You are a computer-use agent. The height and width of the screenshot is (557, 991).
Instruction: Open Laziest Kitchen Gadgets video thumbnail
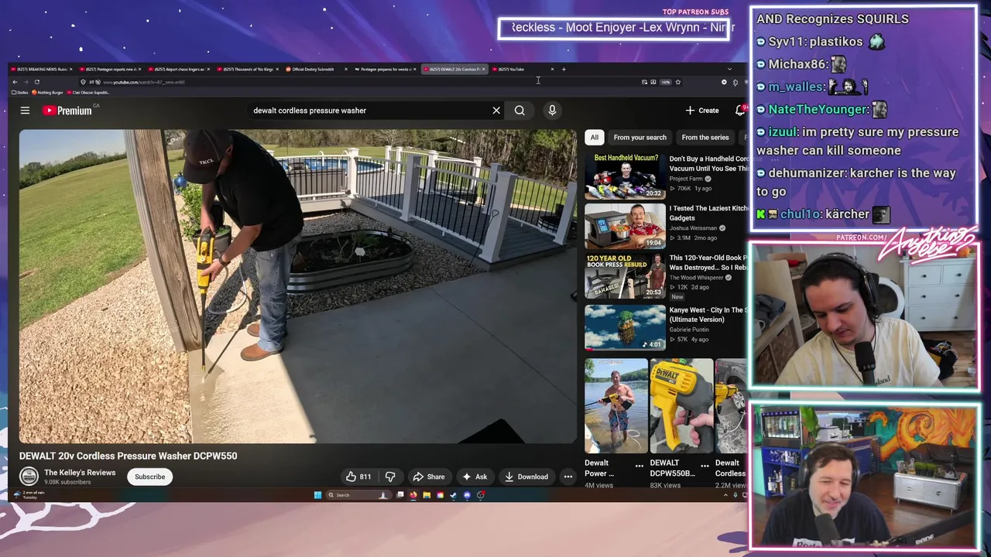click(x=625, y=226)
